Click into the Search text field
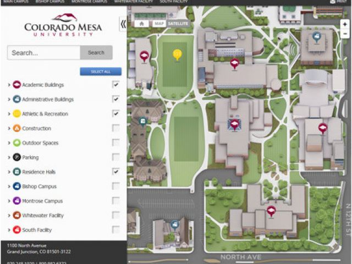Image resolution: width=352 pixels, height=264 pixels. click(x=43, y=53)
